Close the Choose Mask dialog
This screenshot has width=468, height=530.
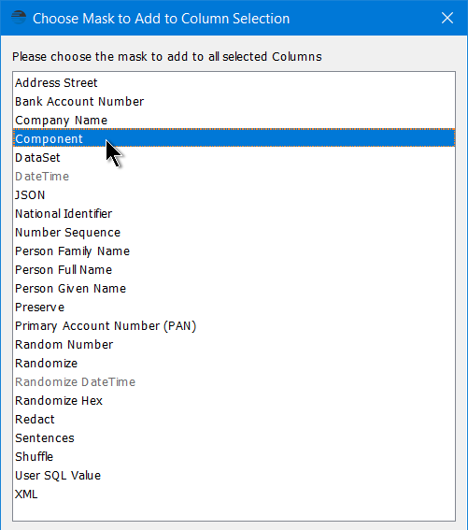(447, 18)
